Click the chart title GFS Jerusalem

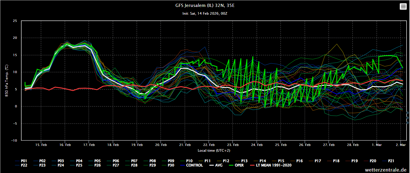[x=205, y=5]
